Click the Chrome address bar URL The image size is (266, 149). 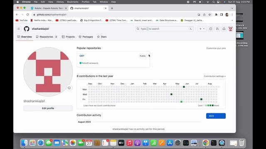point(52,15)
